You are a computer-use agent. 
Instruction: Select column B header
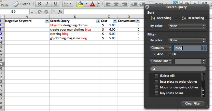coord(75,17)
